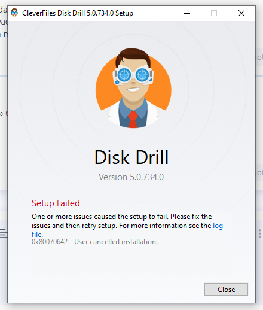
Task: Click the "CleverFiles Disk Drill 5.0.734.0 Setup" title text
Action: click(78, 13)
